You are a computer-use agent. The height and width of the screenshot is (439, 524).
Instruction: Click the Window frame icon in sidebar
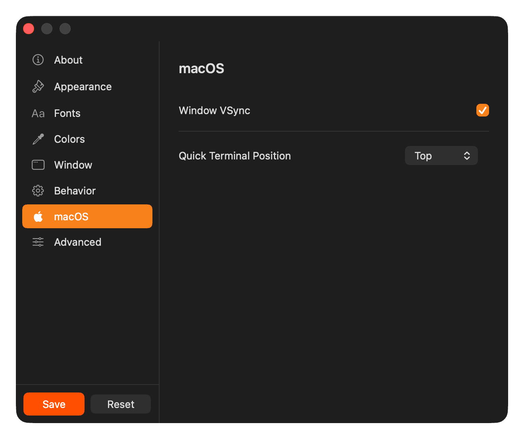pyautogui.click(x=38, y=165)
